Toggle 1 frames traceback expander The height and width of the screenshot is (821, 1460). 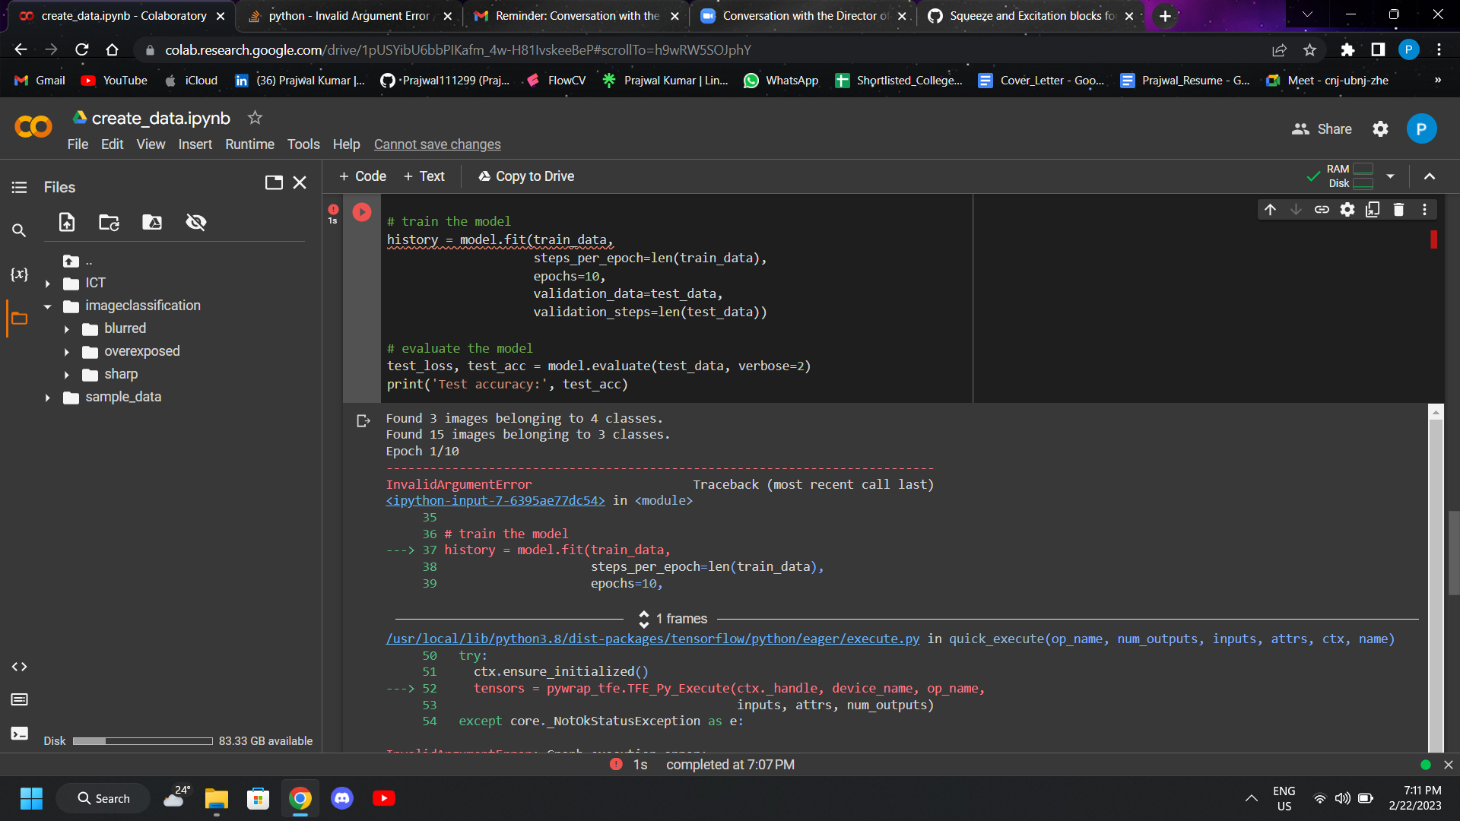click(644, 619)
